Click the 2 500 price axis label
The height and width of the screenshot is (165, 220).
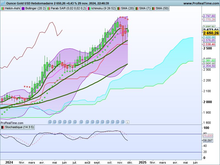(208, 48)
